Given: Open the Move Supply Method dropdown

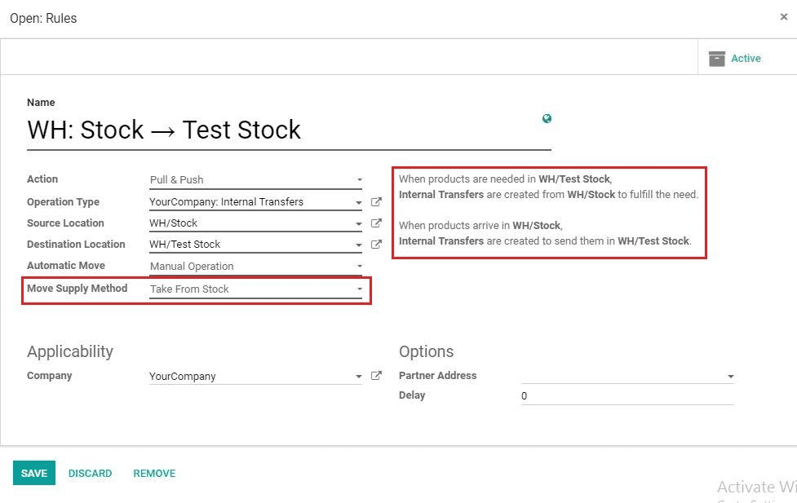Looking at the screenshot, I should [255, 289].
